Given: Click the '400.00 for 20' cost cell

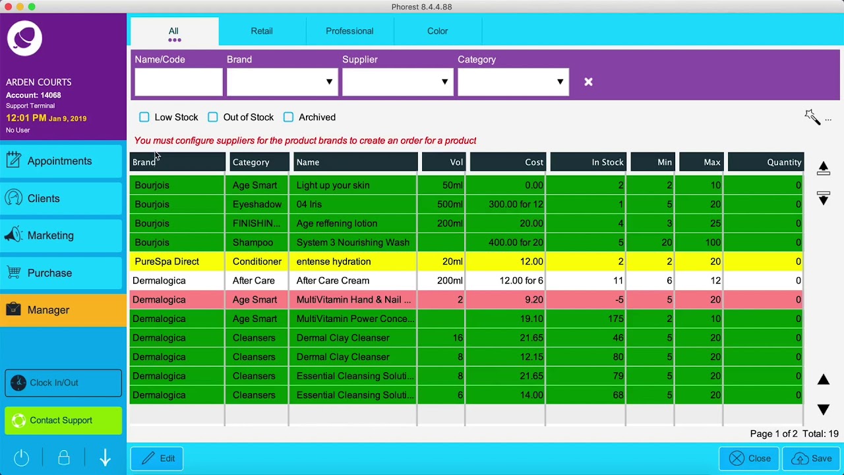Looking at the screenshot, I should [x=506, y=243].
